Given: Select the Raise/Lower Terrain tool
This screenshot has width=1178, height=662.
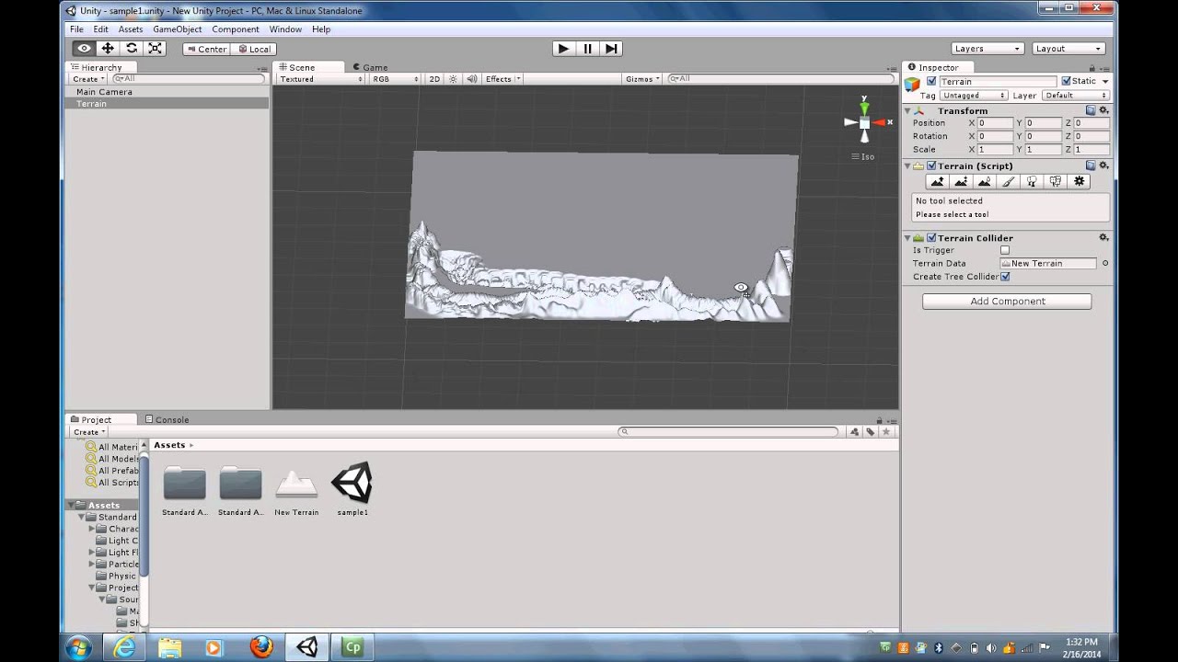Looking at the screenshot, I should coord(937,182).
